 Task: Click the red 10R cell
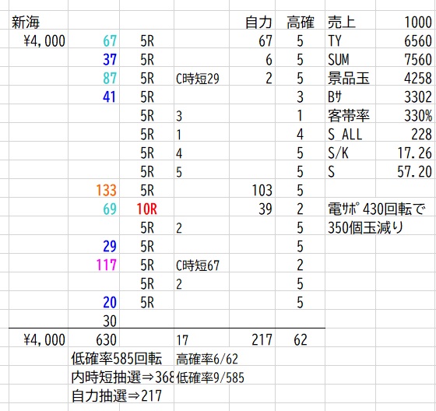(x=147, y=209)
